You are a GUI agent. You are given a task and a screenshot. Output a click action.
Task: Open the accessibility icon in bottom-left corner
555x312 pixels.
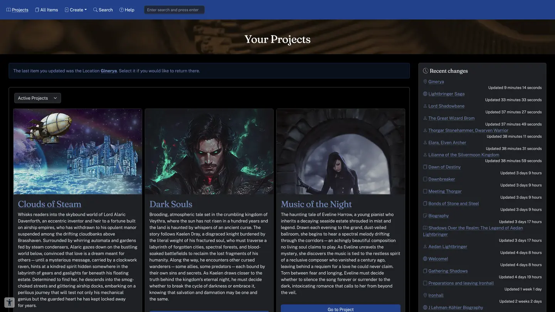(x=8, y=302)
